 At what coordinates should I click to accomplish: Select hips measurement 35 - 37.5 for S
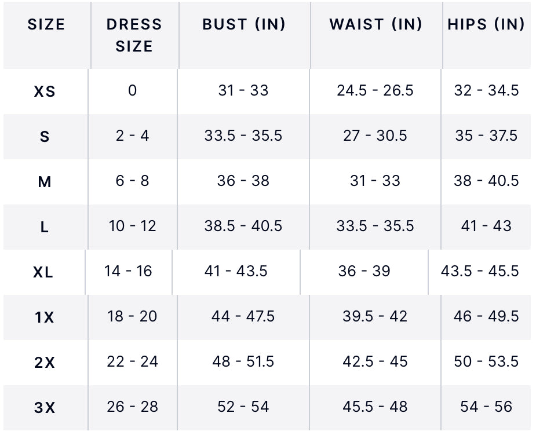(x=486, y=136)
